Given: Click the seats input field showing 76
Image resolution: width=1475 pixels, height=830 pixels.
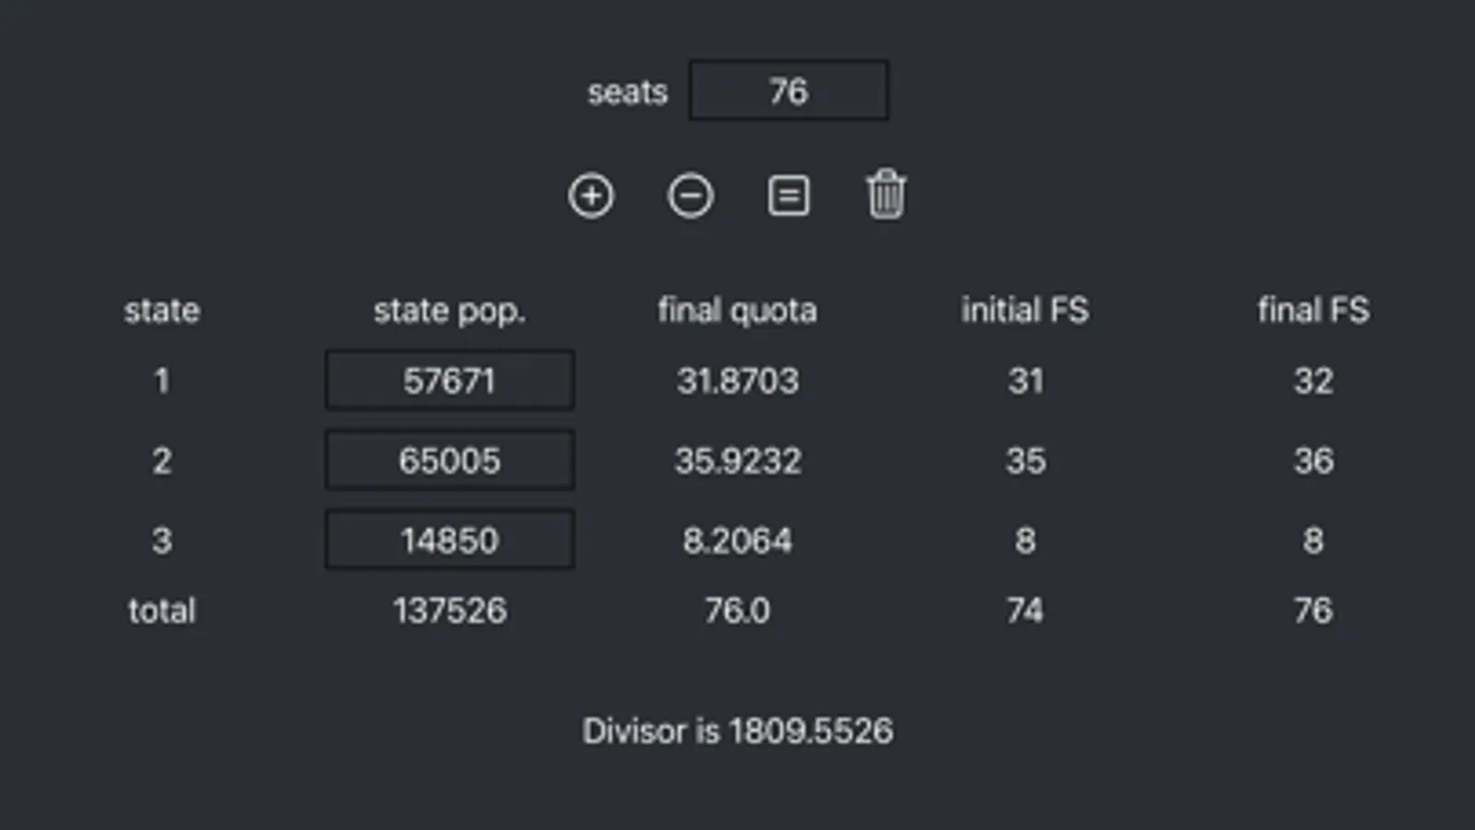Looking at the screenshot, I should [x=789, y=90].
